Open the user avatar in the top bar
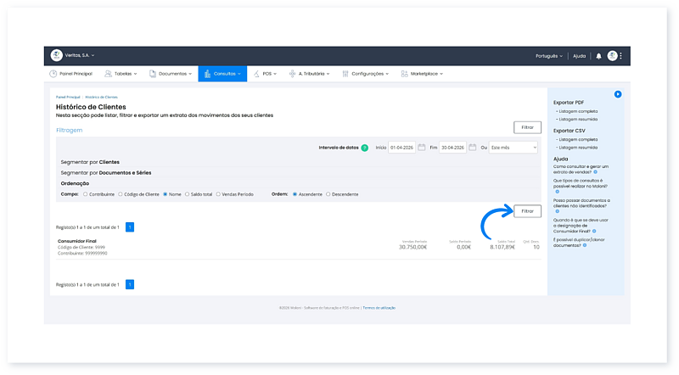The width and height of the screenshot is (679, 375). click(x=612, y=55)
